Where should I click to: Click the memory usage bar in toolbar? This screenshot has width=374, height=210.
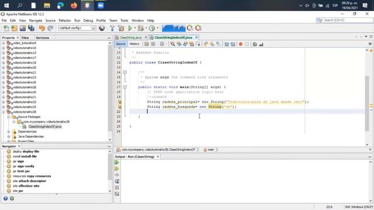tap(174, 28)
